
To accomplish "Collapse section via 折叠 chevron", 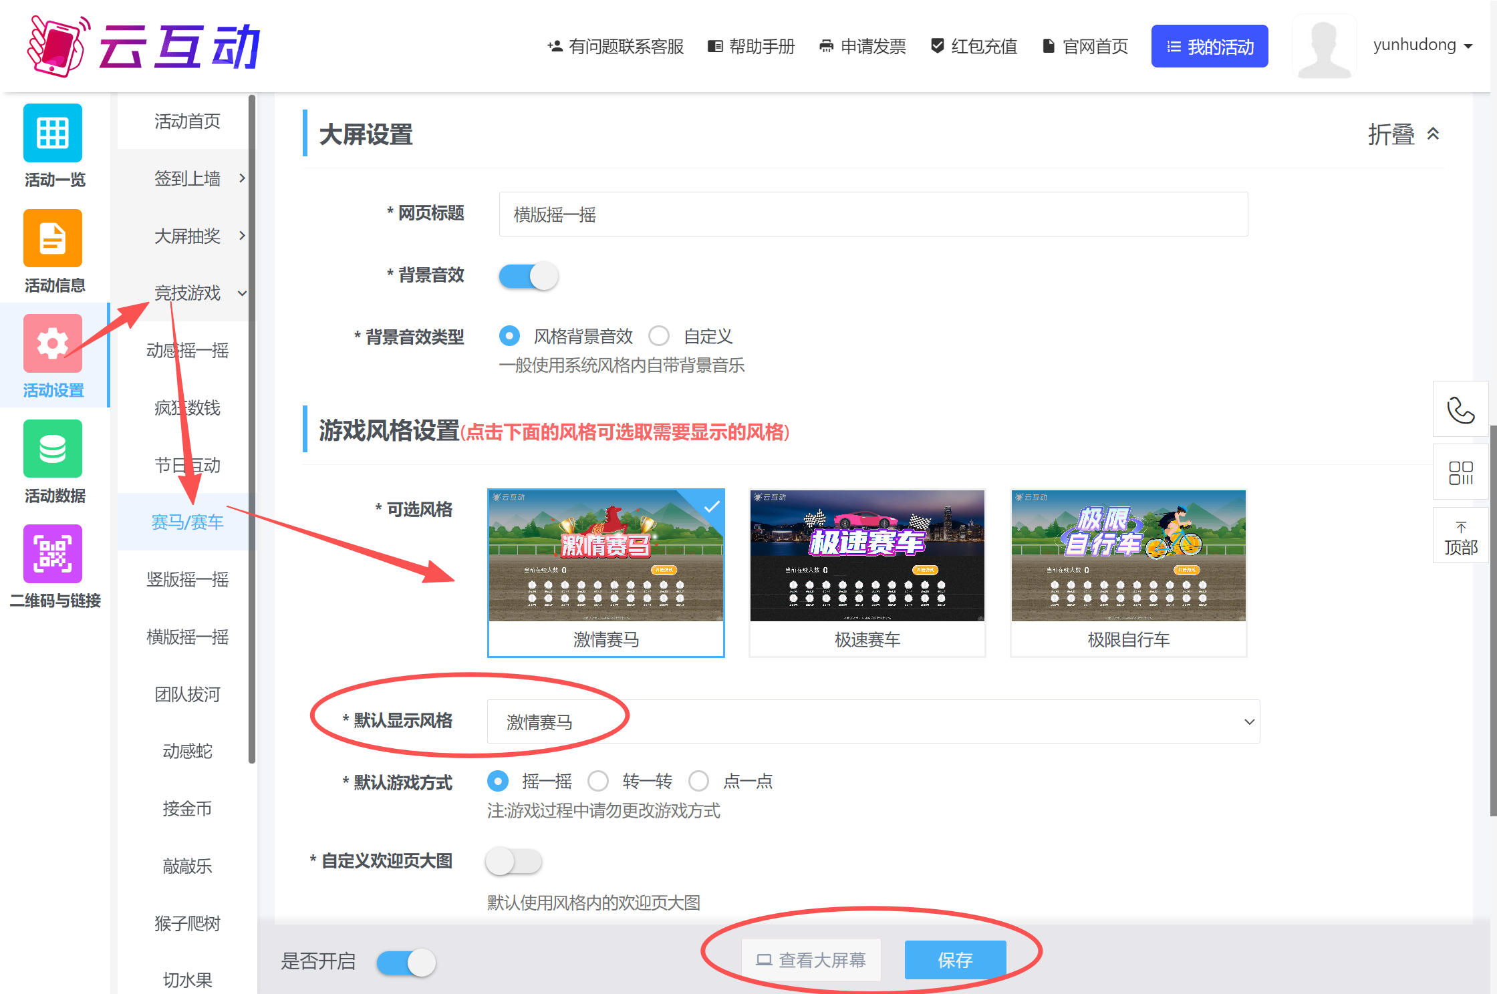I will (x=1433, y=134).
